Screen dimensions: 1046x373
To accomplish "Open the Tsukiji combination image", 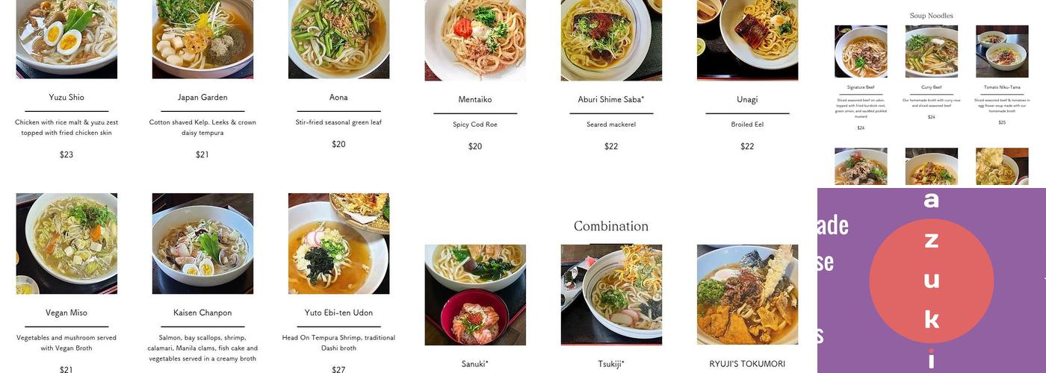I will click(x=611, y=295).
